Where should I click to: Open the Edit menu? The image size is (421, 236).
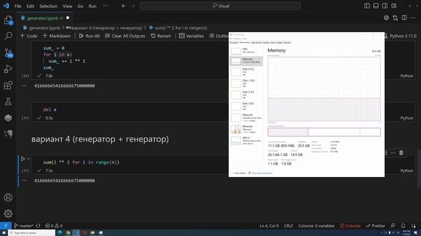(x=30, y=6)
